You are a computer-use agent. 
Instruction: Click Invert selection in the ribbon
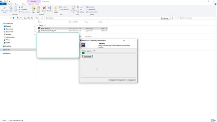coord(92,12)
